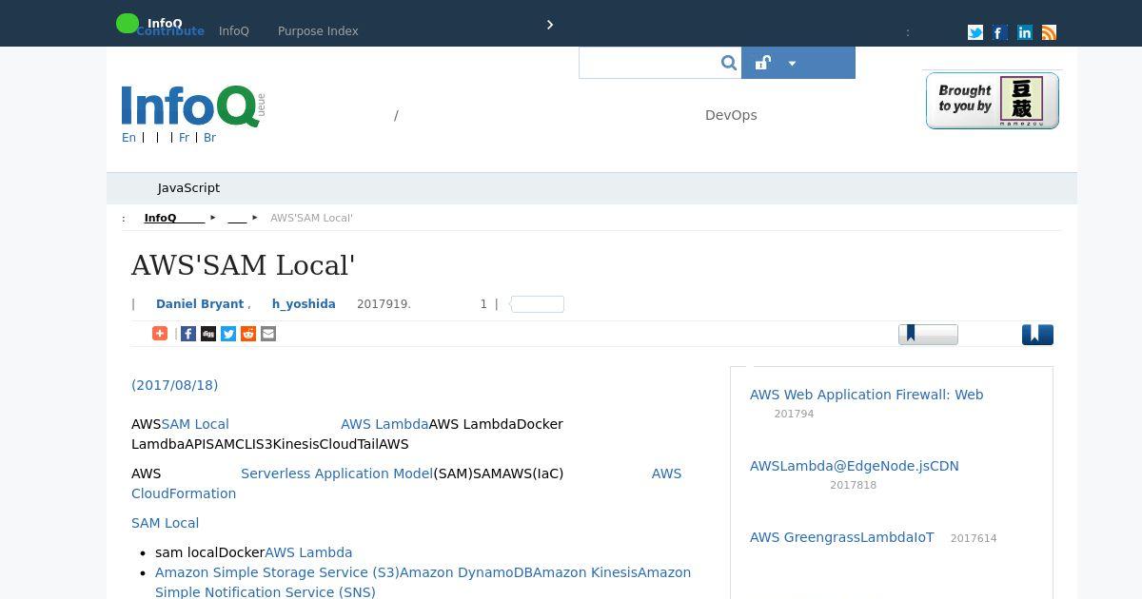Screen dimensions: 1142x599
Task: Open Amazon Simple Storage Service (S3) link
Action: click(277, 572)
